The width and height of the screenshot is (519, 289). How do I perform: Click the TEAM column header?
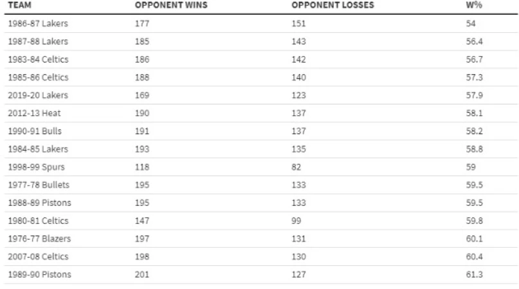coord(20,5)
